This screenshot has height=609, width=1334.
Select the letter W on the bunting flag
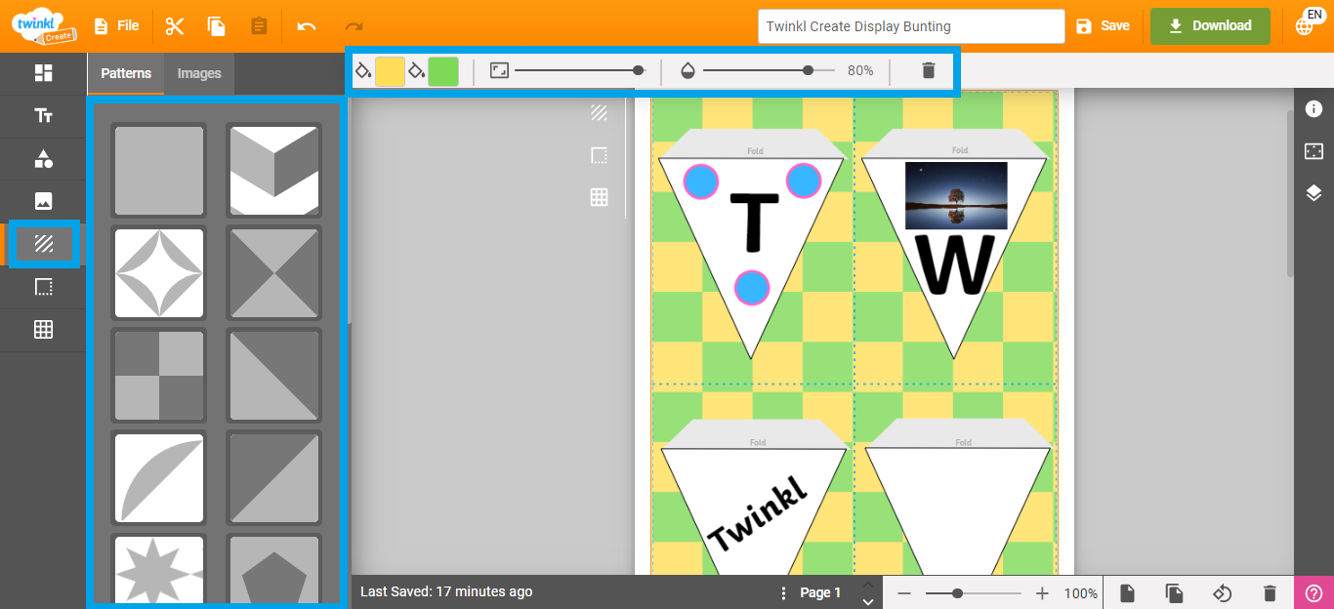(955, 264)
